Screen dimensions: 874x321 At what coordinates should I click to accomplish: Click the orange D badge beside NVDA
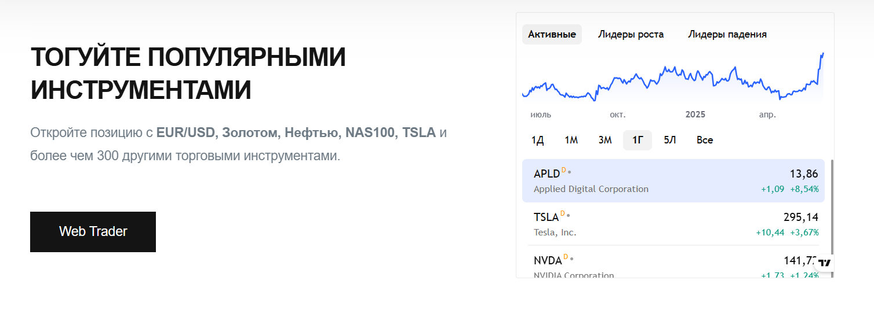(566, 257)
